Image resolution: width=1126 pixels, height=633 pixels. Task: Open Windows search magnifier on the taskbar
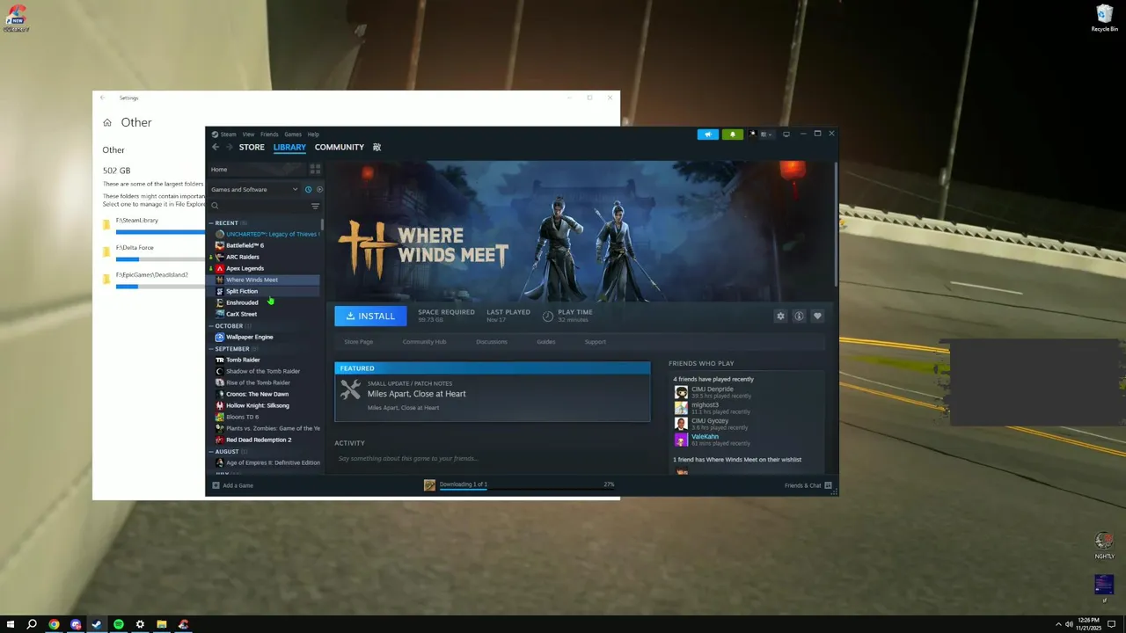tap(32, 624)
